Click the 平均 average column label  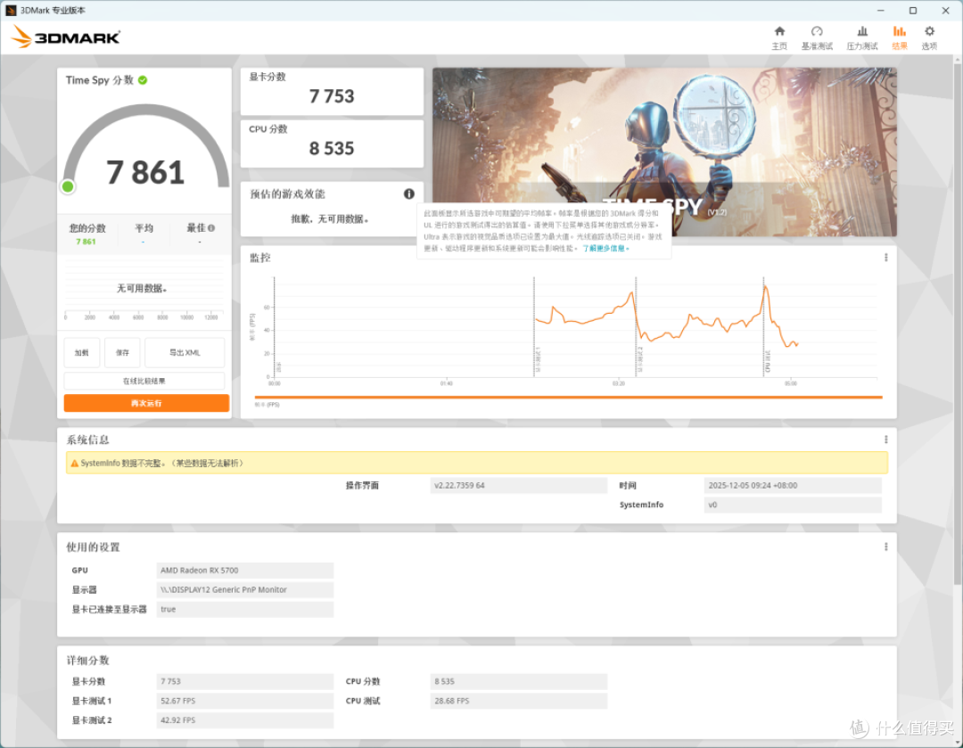[144, 228]
